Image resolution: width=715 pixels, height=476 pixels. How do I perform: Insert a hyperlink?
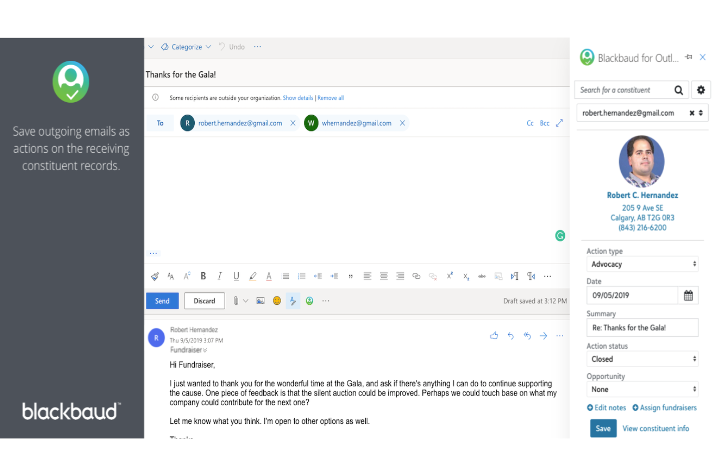tap(416, 276)
